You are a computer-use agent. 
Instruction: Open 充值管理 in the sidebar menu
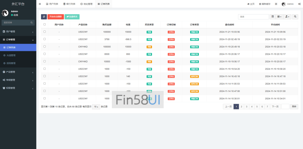(x=11, y=55)
